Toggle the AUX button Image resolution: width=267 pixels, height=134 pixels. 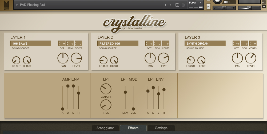click(x=264, y=3)
